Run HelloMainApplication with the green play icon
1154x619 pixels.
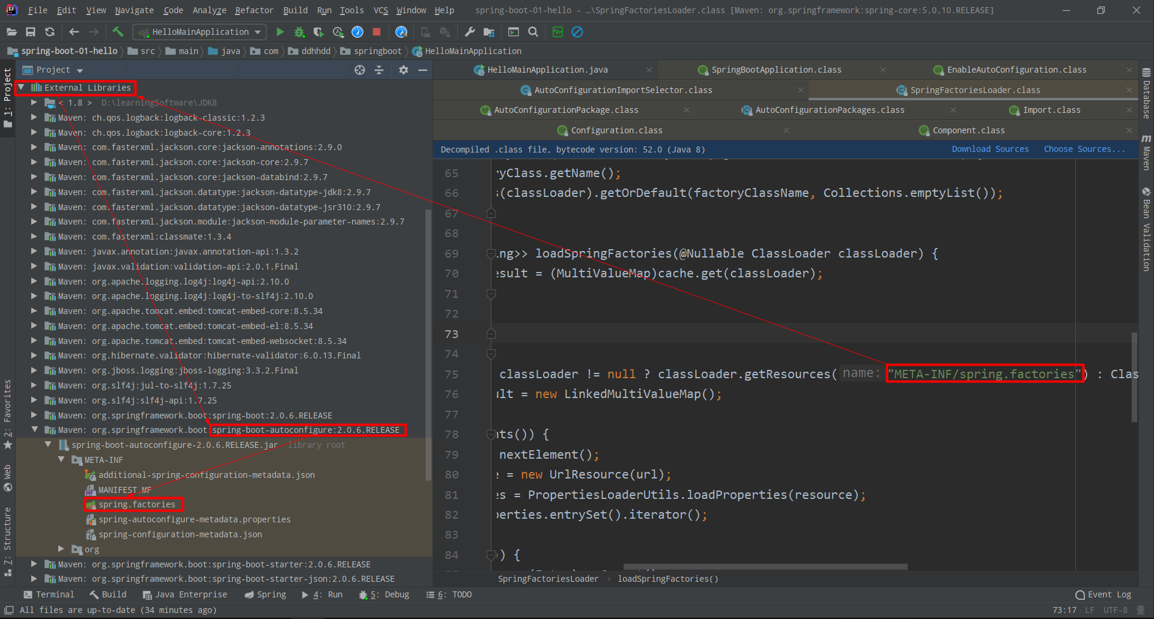pos(280,32)
